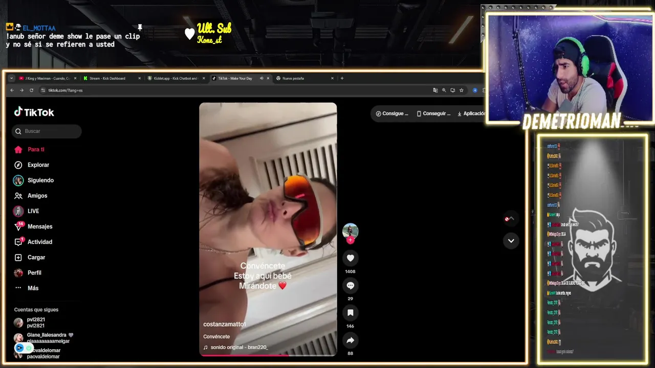
Task: Reload the TikTok page
Action: [x=31, y=90]
